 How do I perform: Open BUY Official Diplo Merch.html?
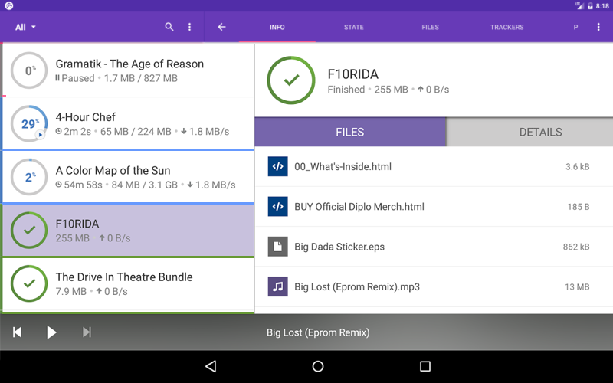click(x=434, y=206)
